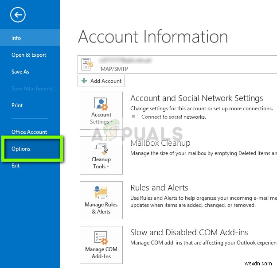The width and height of the screenshot is (277, 268).
Task: Click Exit in the sidebar
Action: 16,166
